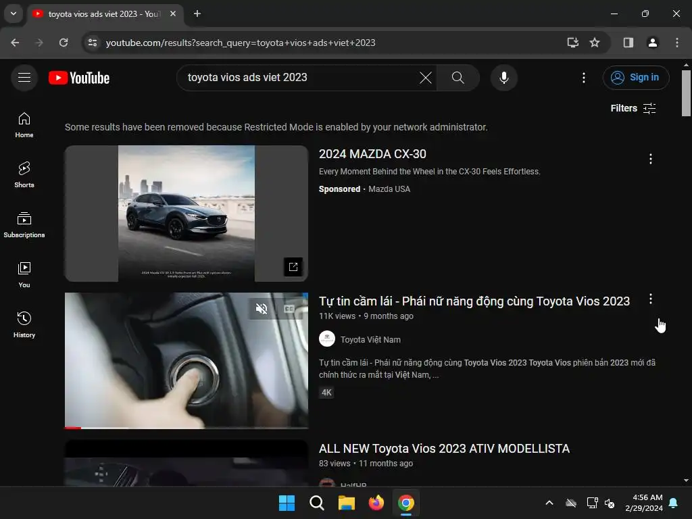Screen dimensions: 692x519
Task: Open notifications bell in taskbar
Action: [x=673, y=503]
